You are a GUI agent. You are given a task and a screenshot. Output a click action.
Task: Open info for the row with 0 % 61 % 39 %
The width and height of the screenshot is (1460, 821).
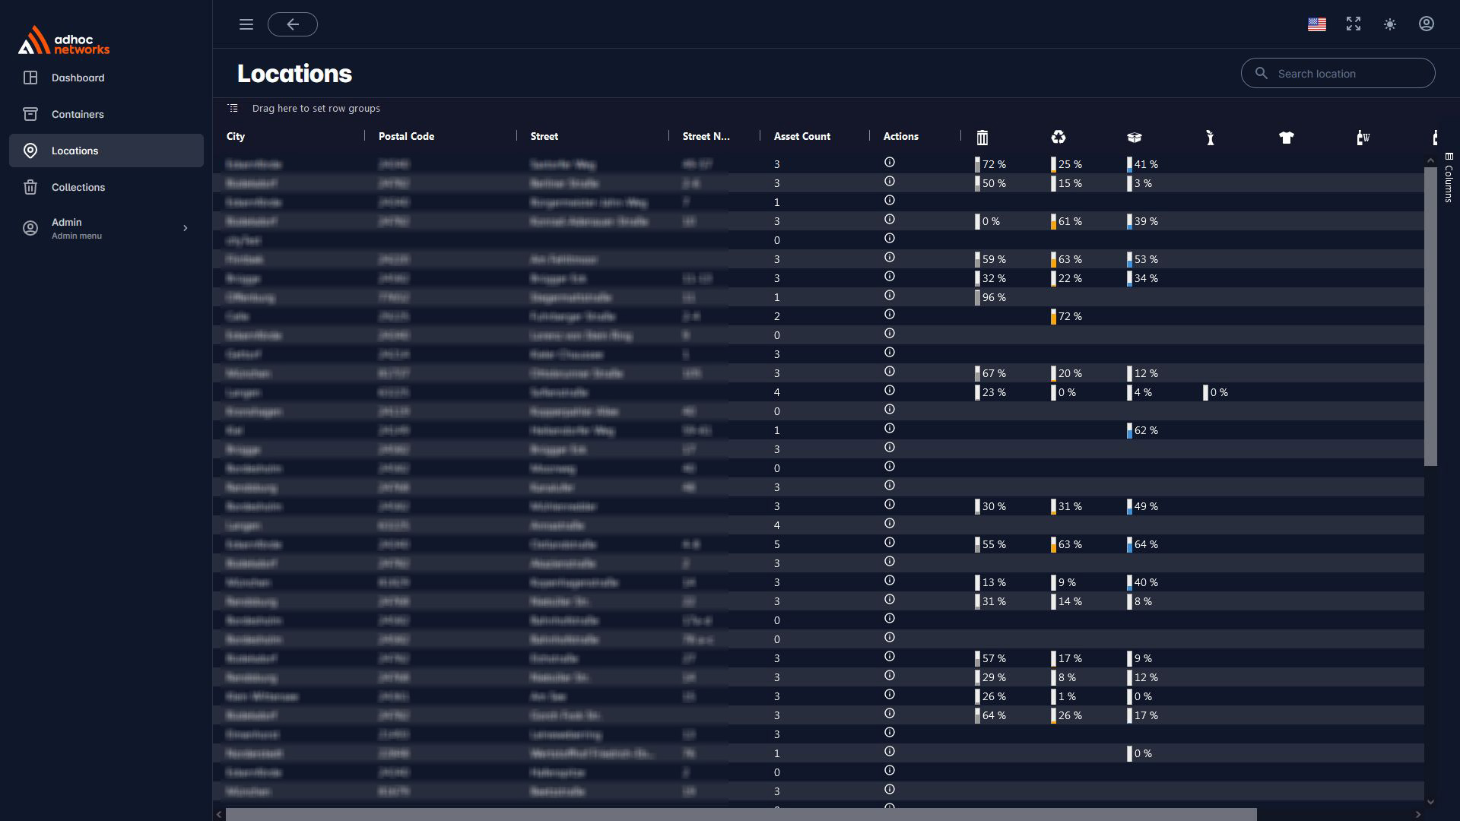point(890,220)
